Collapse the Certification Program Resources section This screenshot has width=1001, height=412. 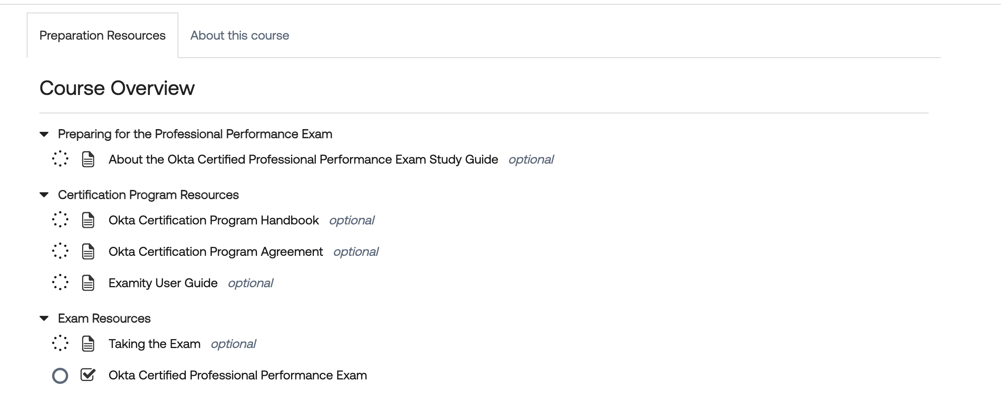click(44, 195)
